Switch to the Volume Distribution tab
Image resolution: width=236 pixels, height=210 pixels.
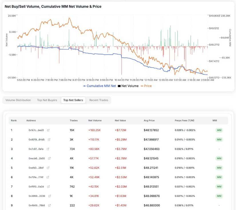click(x=18, y=100)
